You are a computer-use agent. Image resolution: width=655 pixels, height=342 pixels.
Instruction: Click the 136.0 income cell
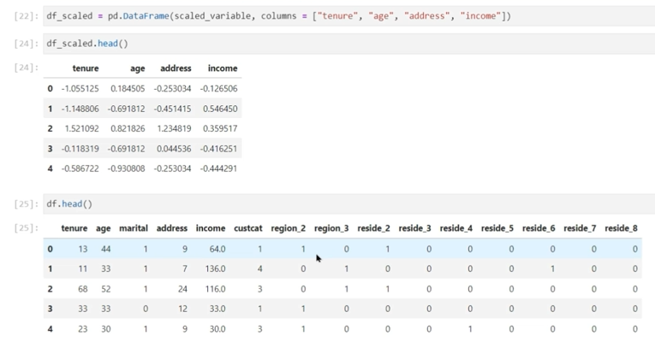[215, 268]
